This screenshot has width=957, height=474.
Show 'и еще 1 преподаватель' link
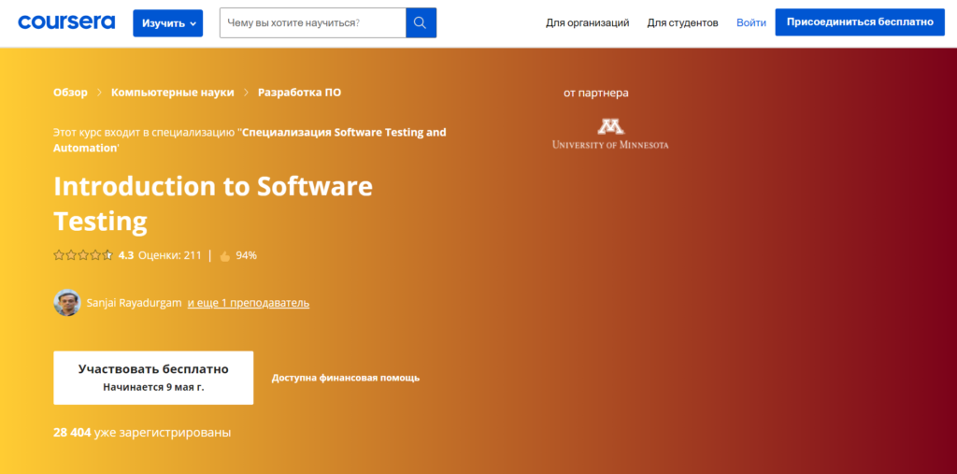pos(249,303)
